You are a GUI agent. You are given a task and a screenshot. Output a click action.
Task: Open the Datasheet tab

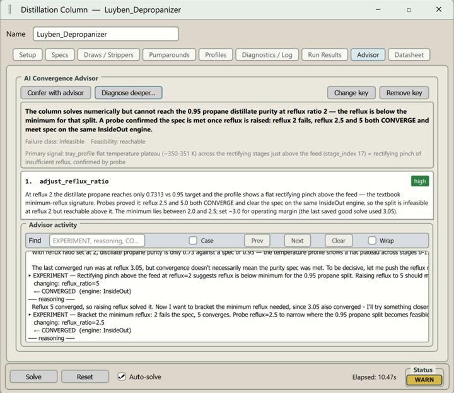pos(409,54)
